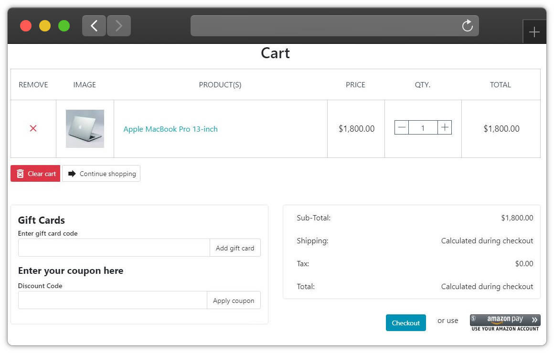
Task: Click the green maximize dot
Action: (64, 26)
